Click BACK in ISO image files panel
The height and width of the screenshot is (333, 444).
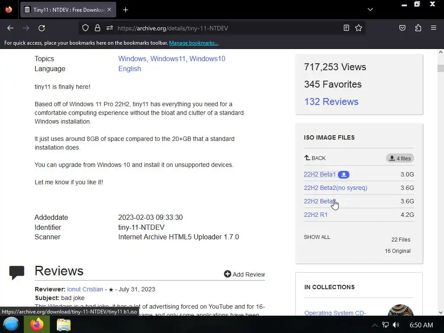[x=315, y=158]
